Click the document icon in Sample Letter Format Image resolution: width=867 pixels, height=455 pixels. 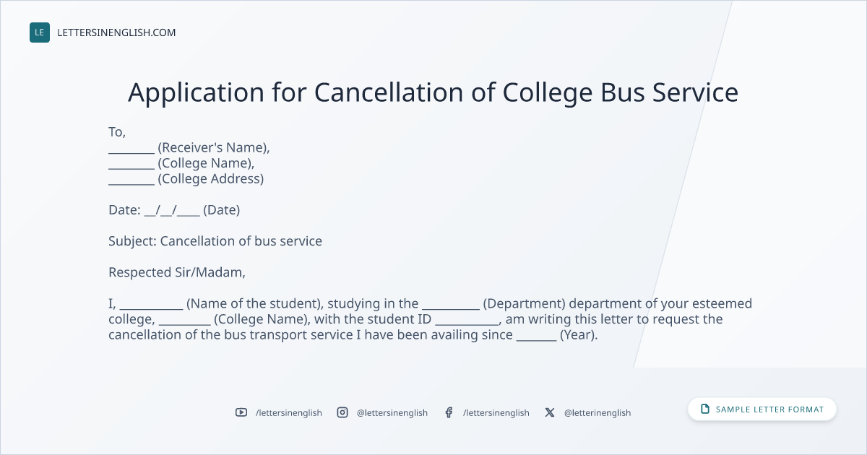tap(705, 409)
